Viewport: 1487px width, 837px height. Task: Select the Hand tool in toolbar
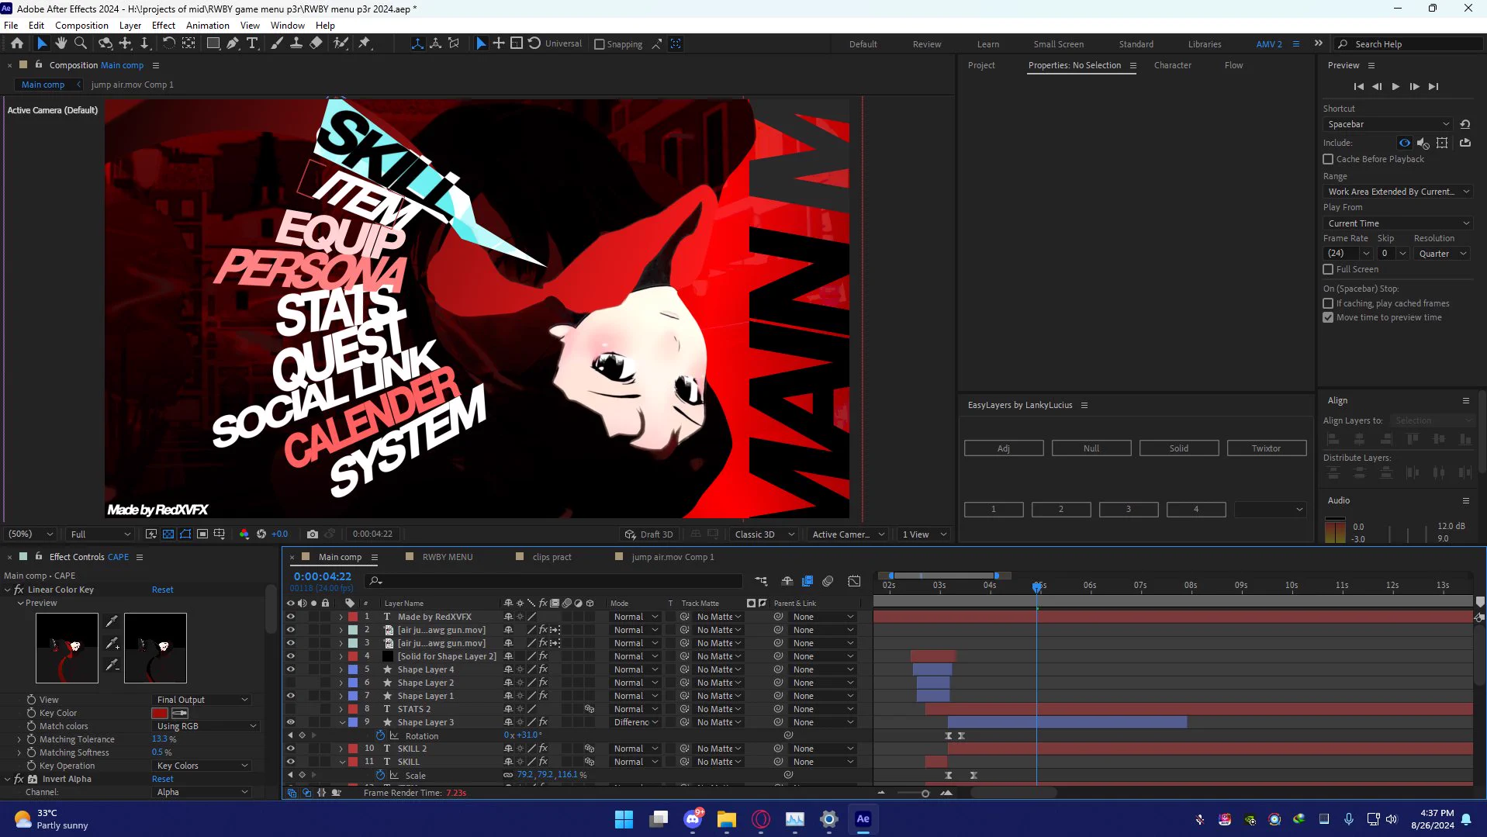61,43
